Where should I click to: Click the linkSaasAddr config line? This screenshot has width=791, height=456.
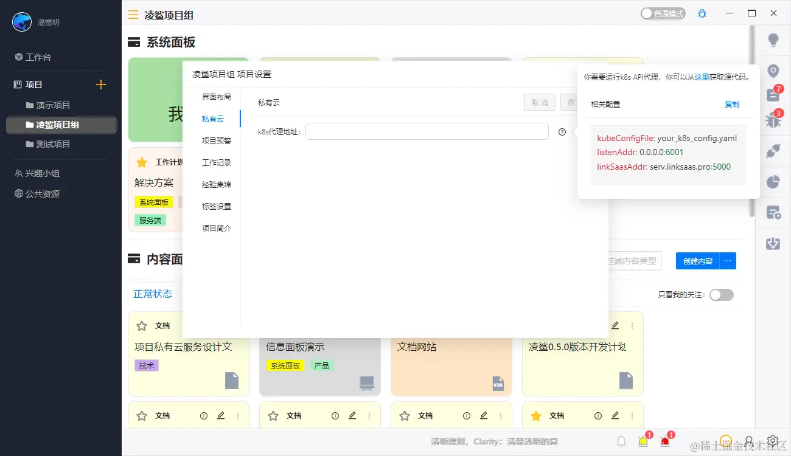[664, 167]
